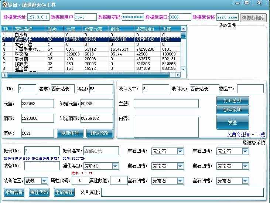Click the 装备属性 text field
The height and width of the screenshot is (203, 270).
coord(182,192)
